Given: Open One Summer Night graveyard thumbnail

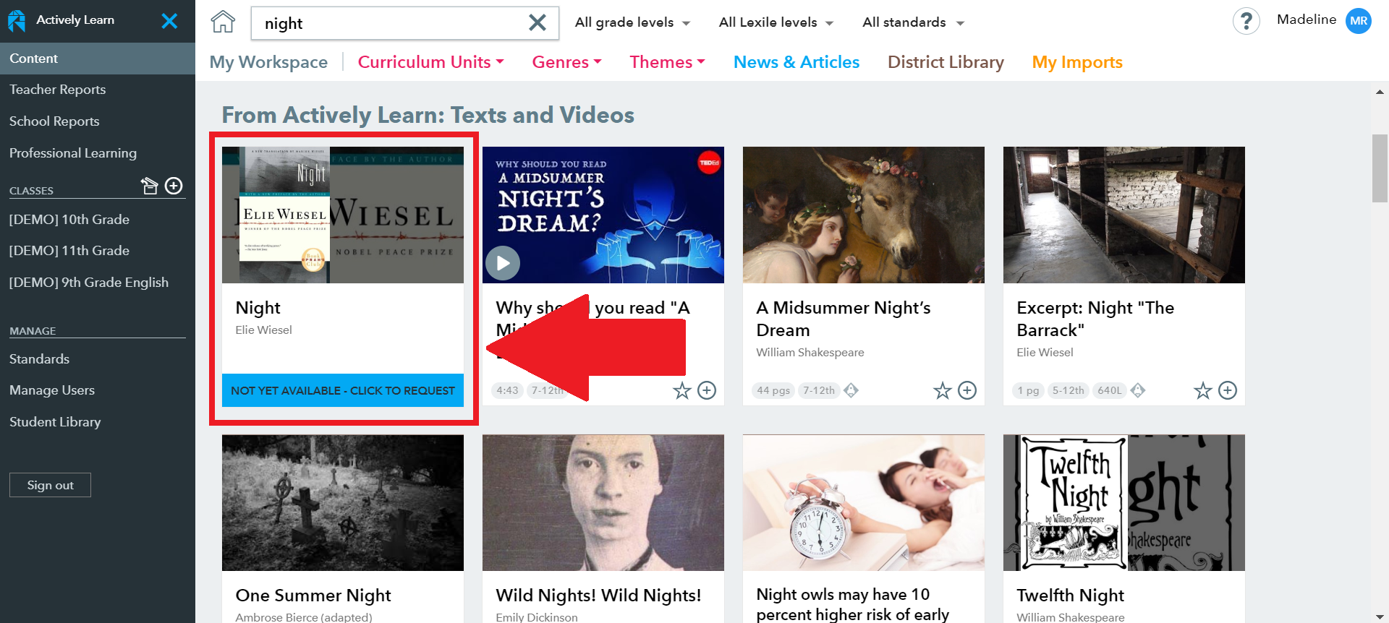Looking at the screenshot, I should pos(343,502).
